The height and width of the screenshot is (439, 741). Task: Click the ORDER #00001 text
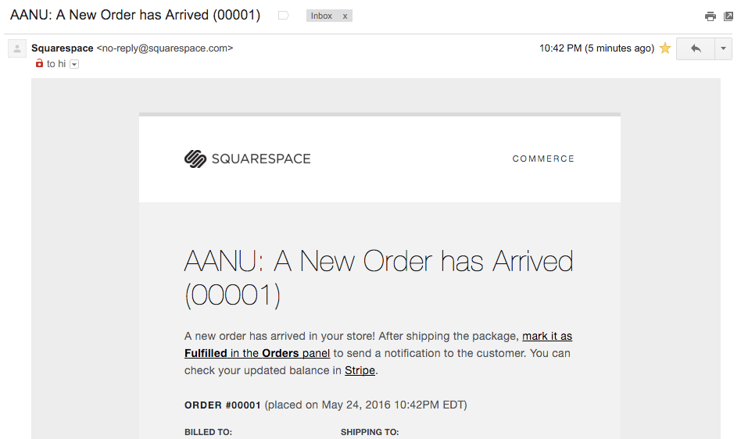(x=223, y=405)
